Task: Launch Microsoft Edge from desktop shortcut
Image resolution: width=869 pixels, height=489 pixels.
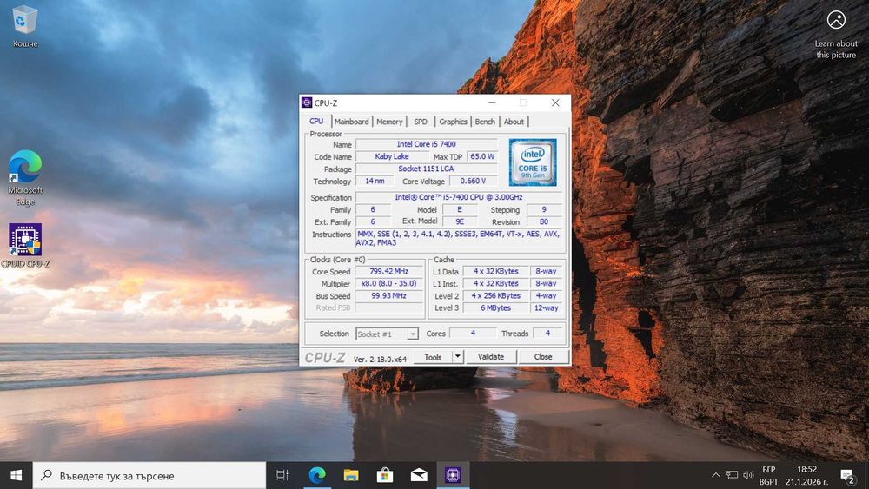Action: 25,177
